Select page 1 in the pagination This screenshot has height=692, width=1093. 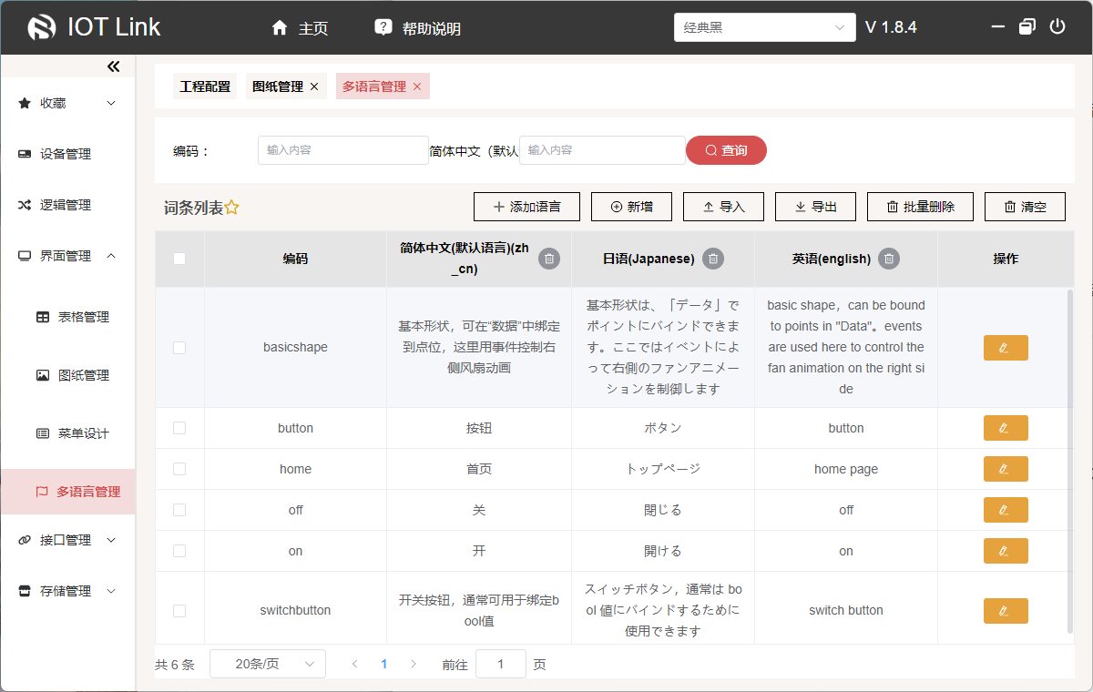pyautogui.click(x=384, y=664)
